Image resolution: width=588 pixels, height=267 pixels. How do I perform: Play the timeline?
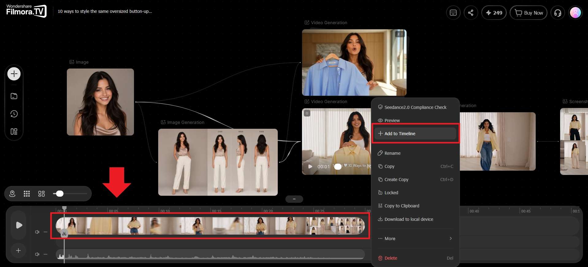(x=19, y=225)
